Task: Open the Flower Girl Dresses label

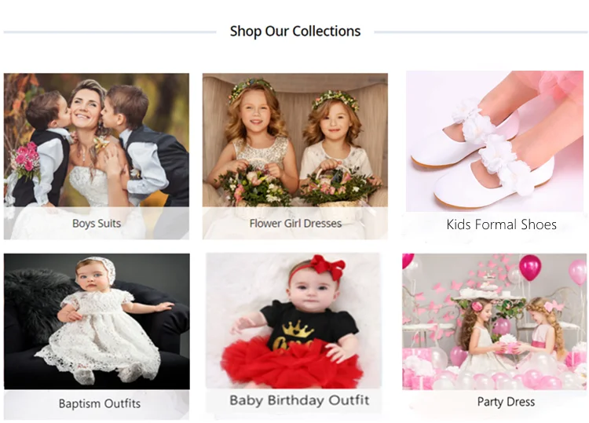Action: [x=295, y=224]
